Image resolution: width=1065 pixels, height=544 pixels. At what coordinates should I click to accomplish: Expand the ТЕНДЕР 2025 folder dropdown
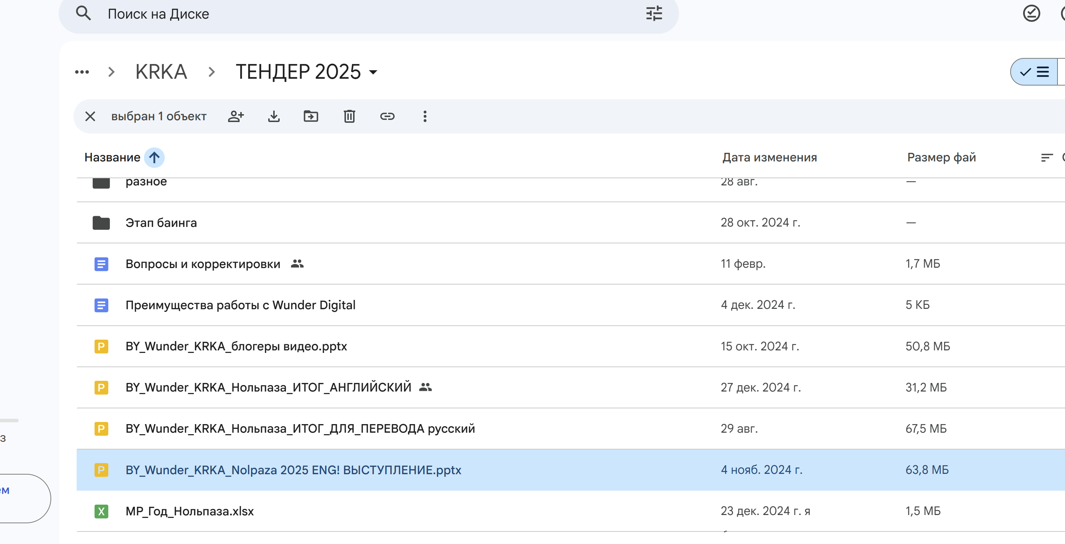pos(374,72)
